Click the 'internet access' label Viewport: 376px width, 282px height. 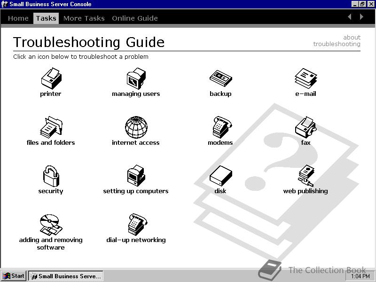136,143
